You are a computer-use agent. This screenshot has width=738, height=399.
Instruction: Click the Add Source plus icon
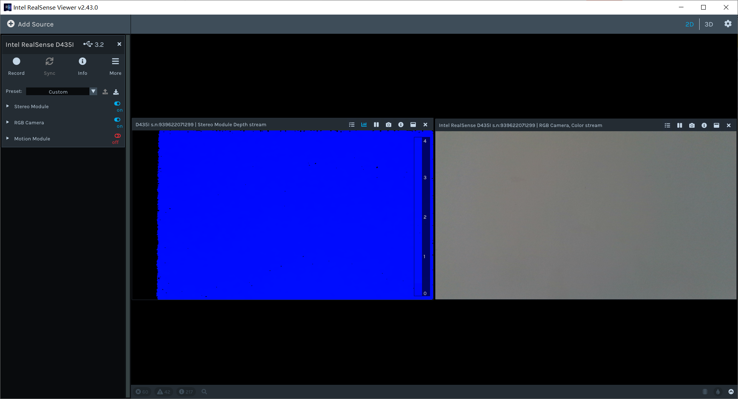(11, 24)
